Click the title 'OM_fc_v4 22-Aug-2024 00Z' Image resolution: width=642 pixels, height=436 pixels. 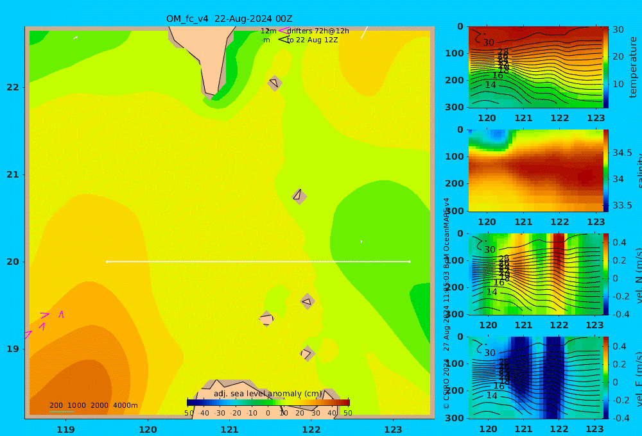point(229,19)
